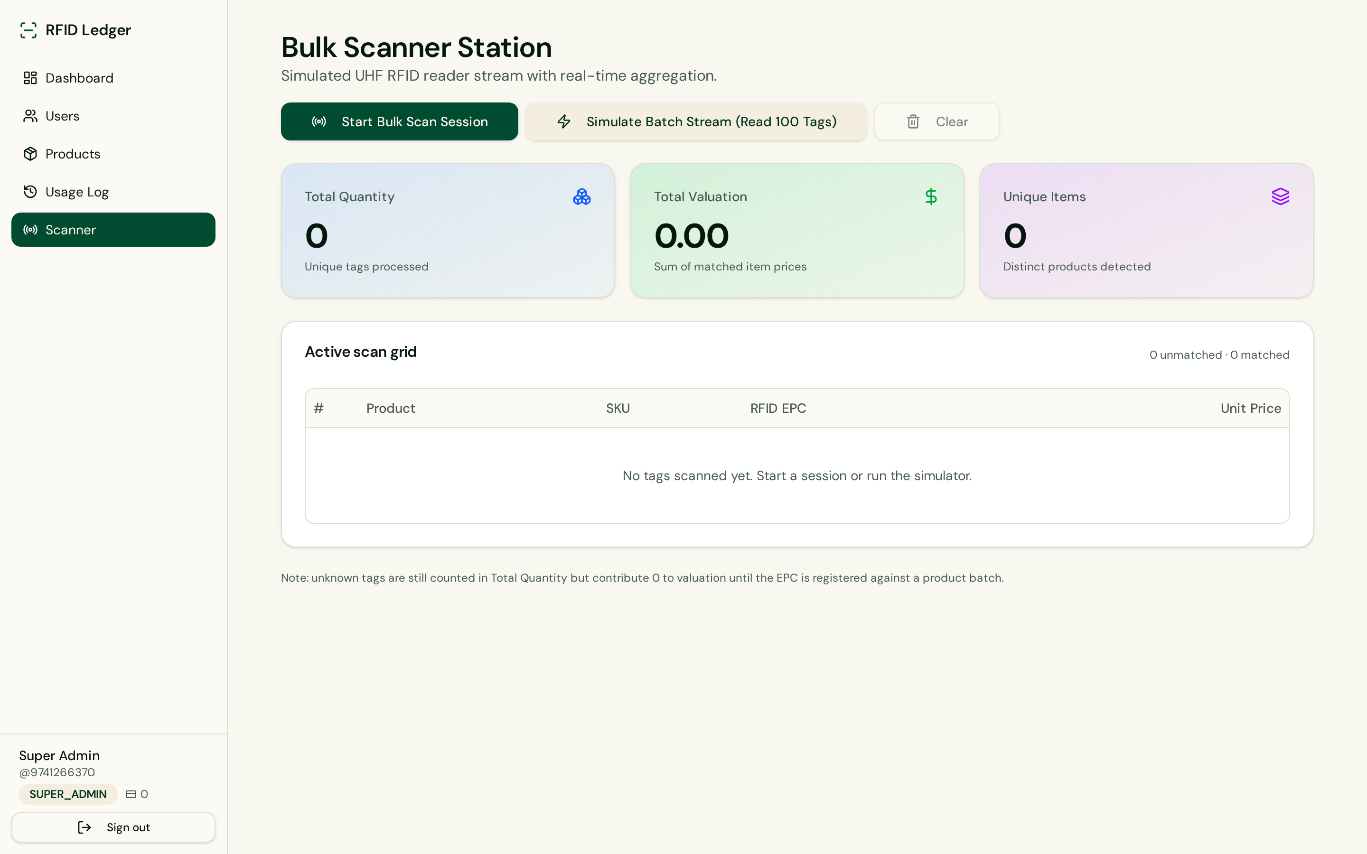The image size is (1367, 854).
Task: Click the green dollar icon on Total Valuation card
Action: click(x=931, y=196)
